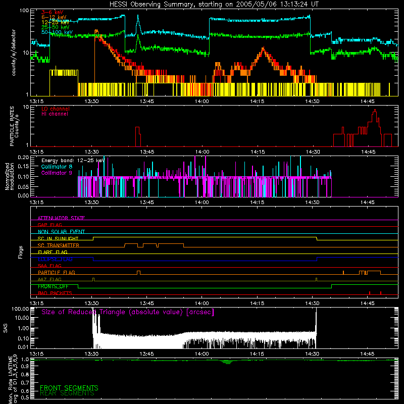Click the GAP_FLAG label
This screenshot has width=404, height=404.
(49, 225)
